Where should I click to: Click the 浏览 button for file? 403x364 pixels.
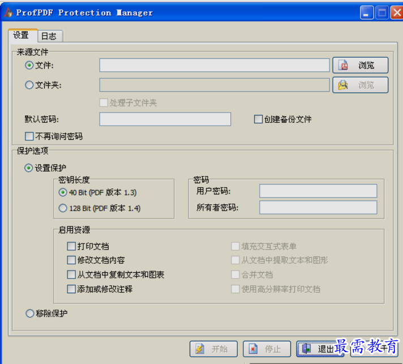(x=361, y=65)
